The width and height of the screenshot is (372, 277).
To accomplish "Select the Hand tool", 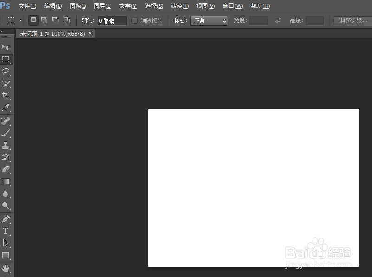I will tap(6, 269).
